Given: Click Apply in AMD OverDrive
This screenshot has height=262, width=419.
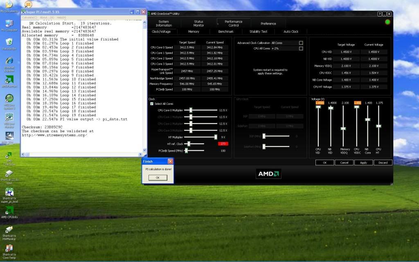Looking at the screenshot, I should point(363,163).
